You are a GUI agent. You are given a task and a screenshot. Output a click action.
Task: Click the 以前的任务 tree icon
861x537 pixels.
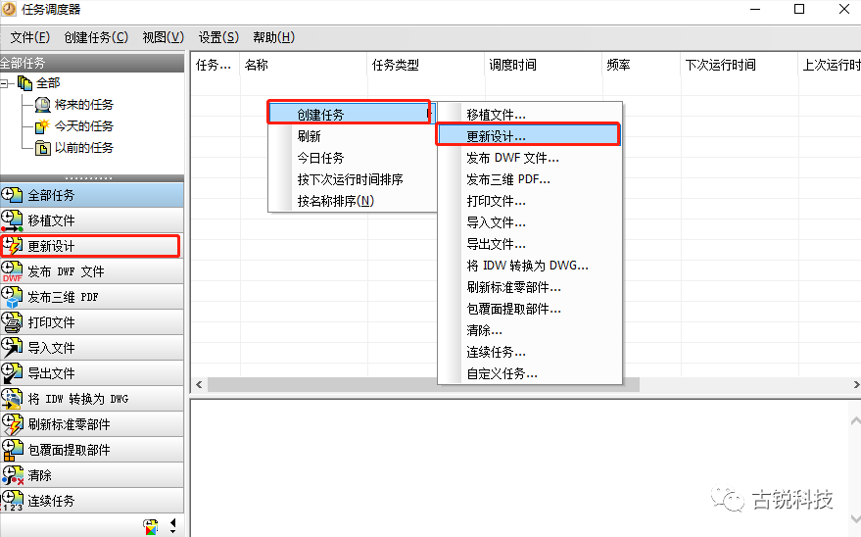click(x=42, y=148)
